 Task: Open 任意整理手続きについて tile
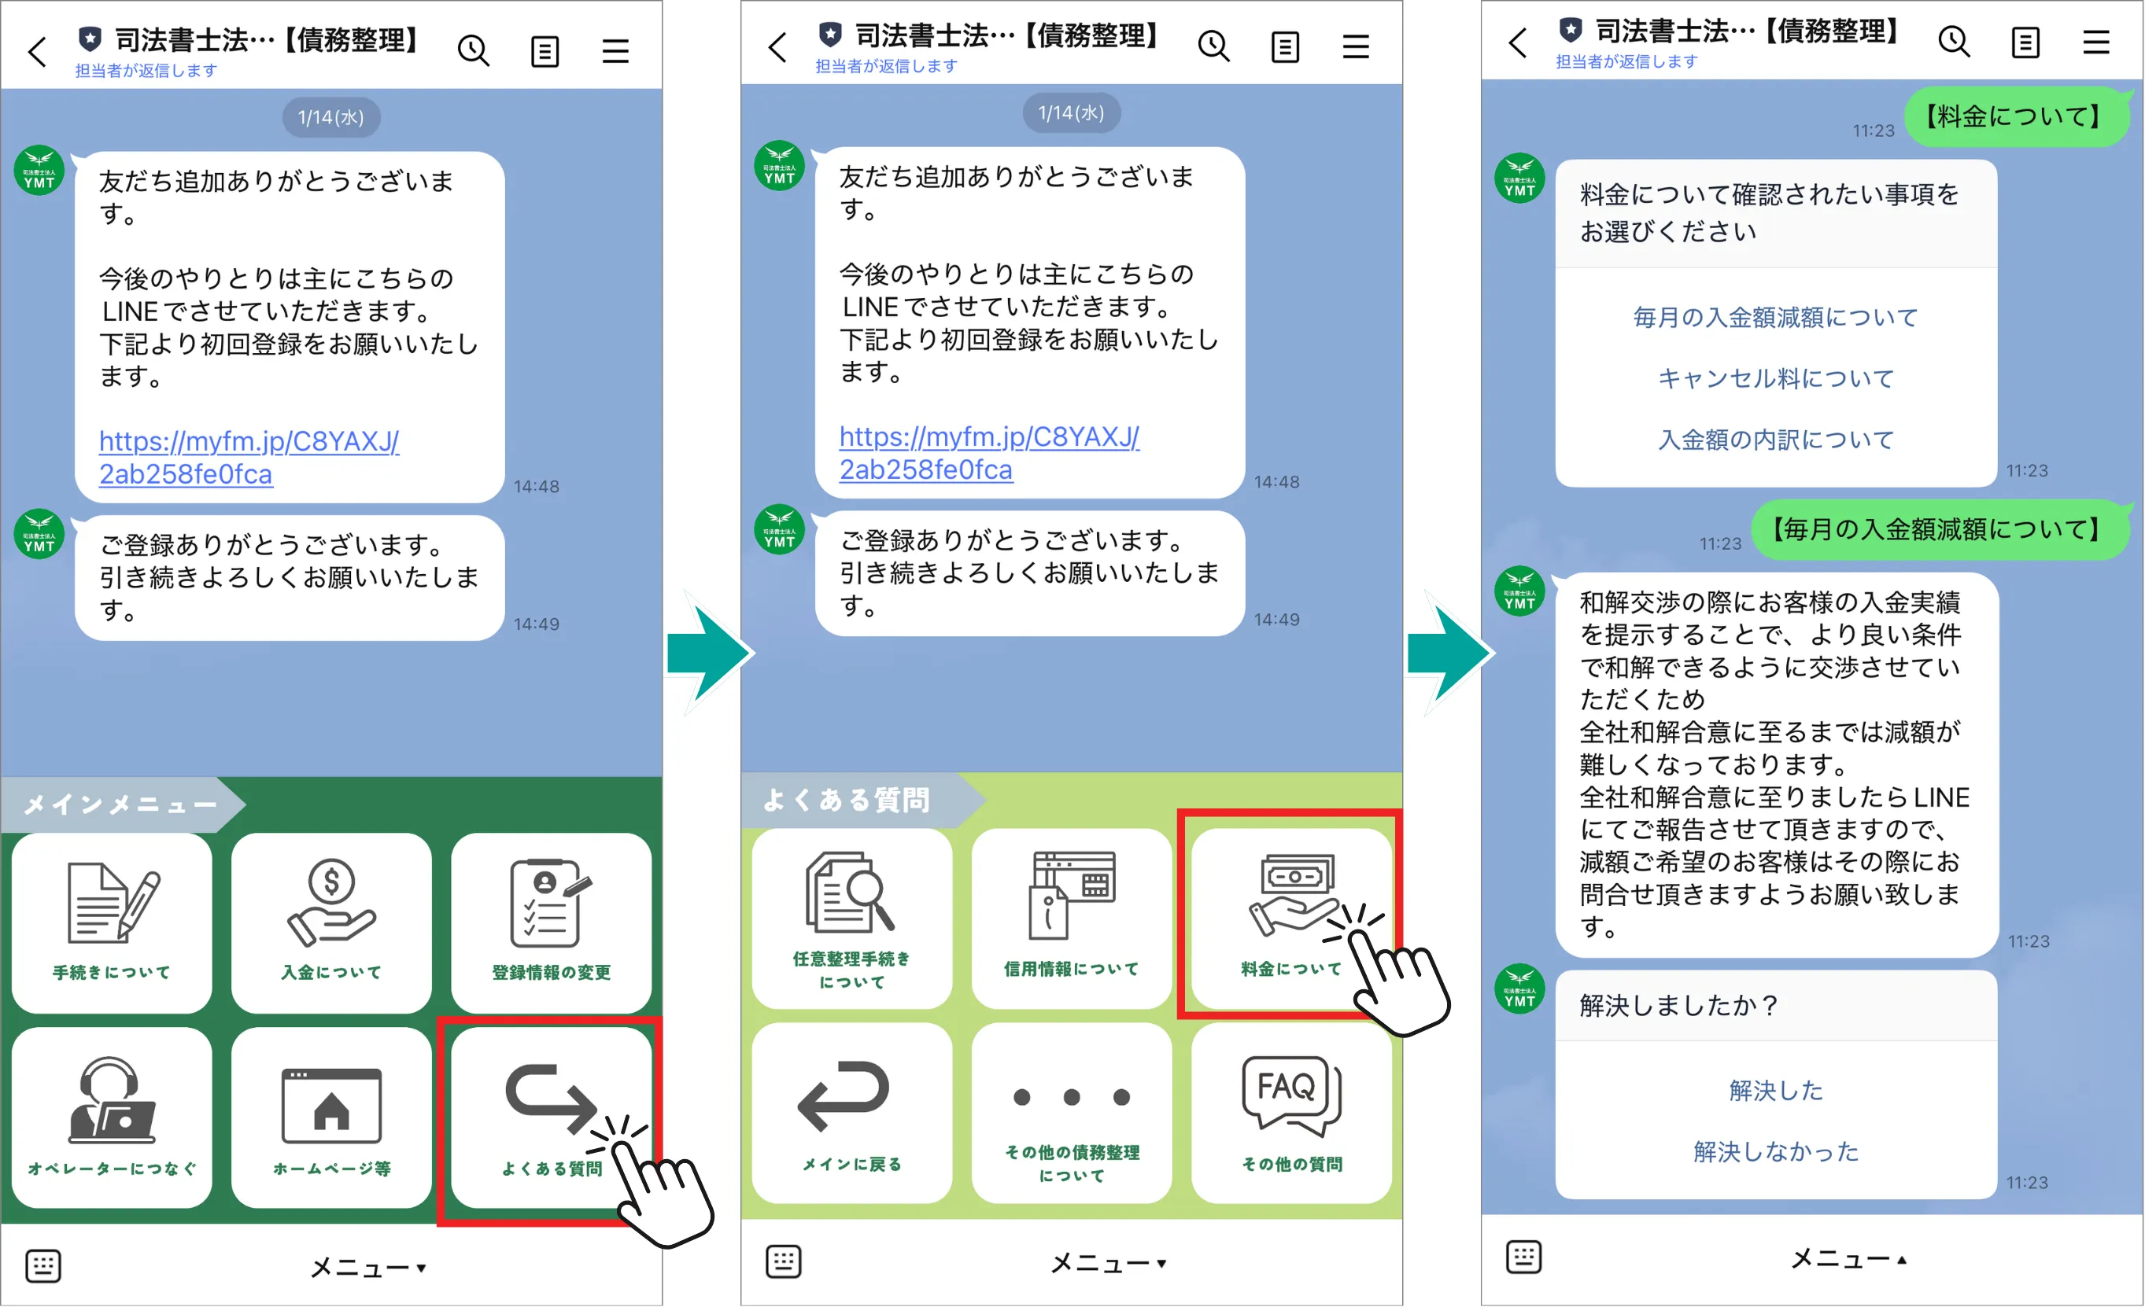pos(851,918)
